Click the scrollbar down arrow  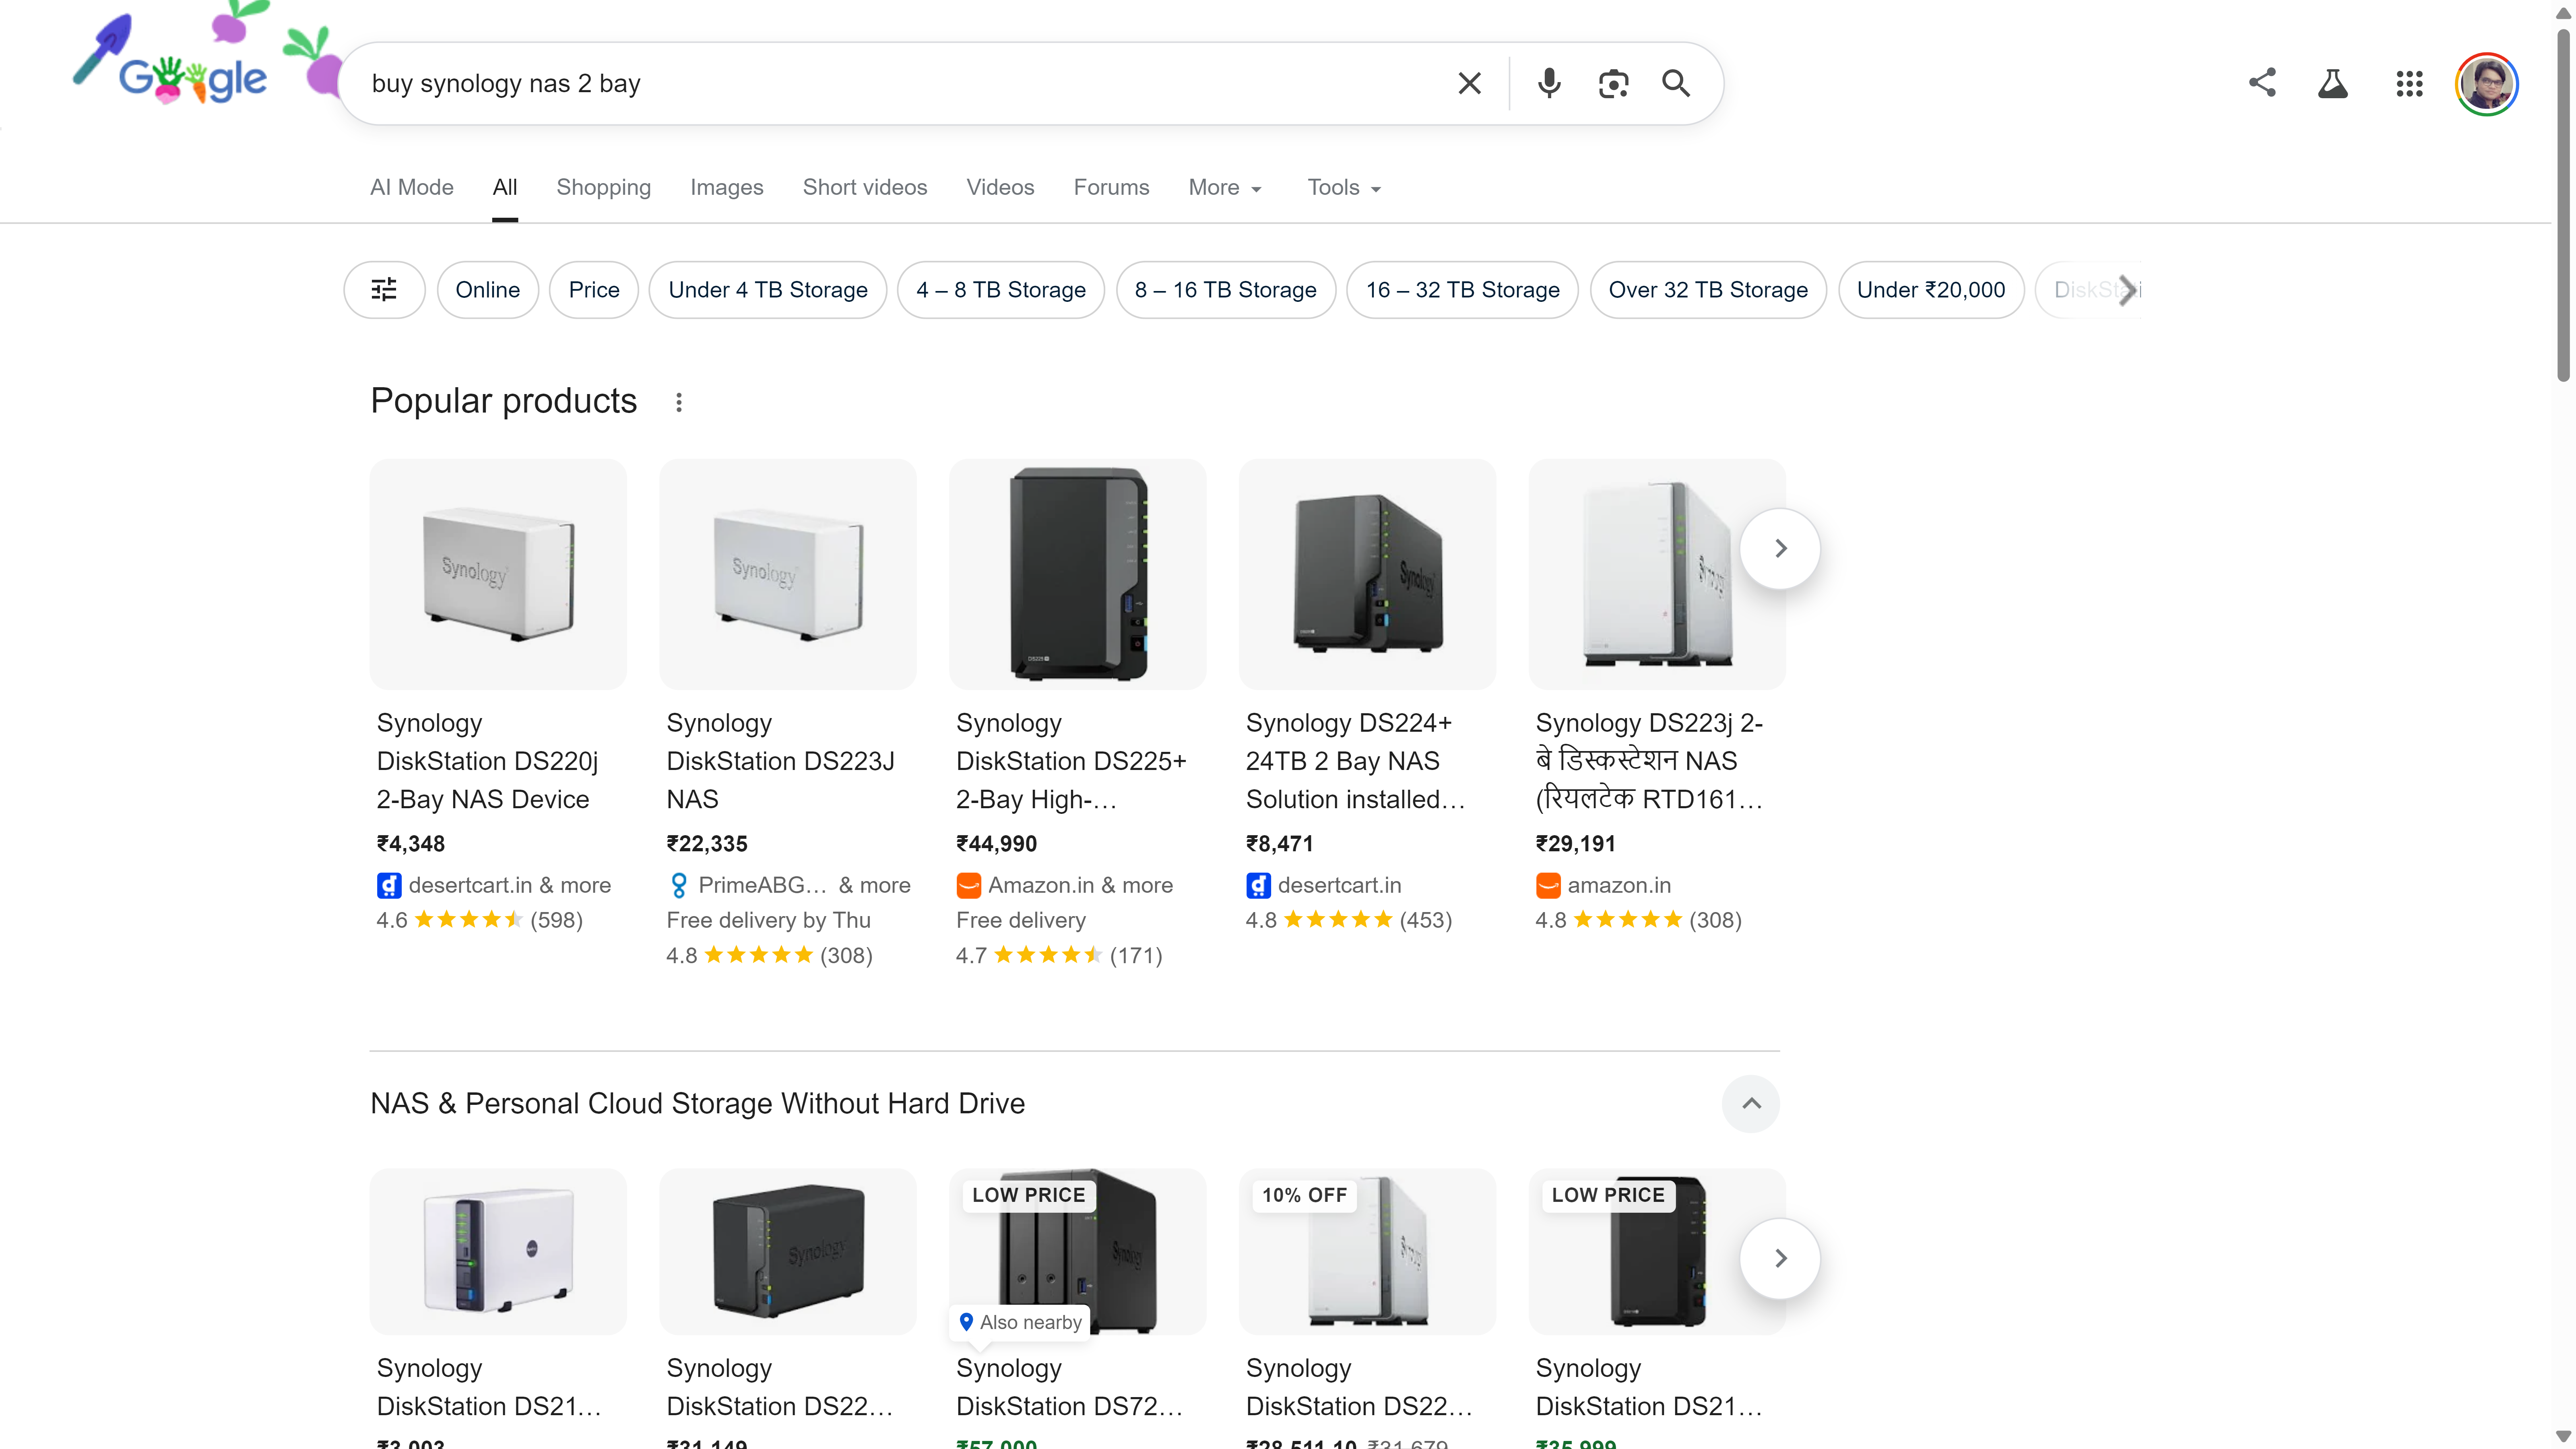[2563, 1437]
